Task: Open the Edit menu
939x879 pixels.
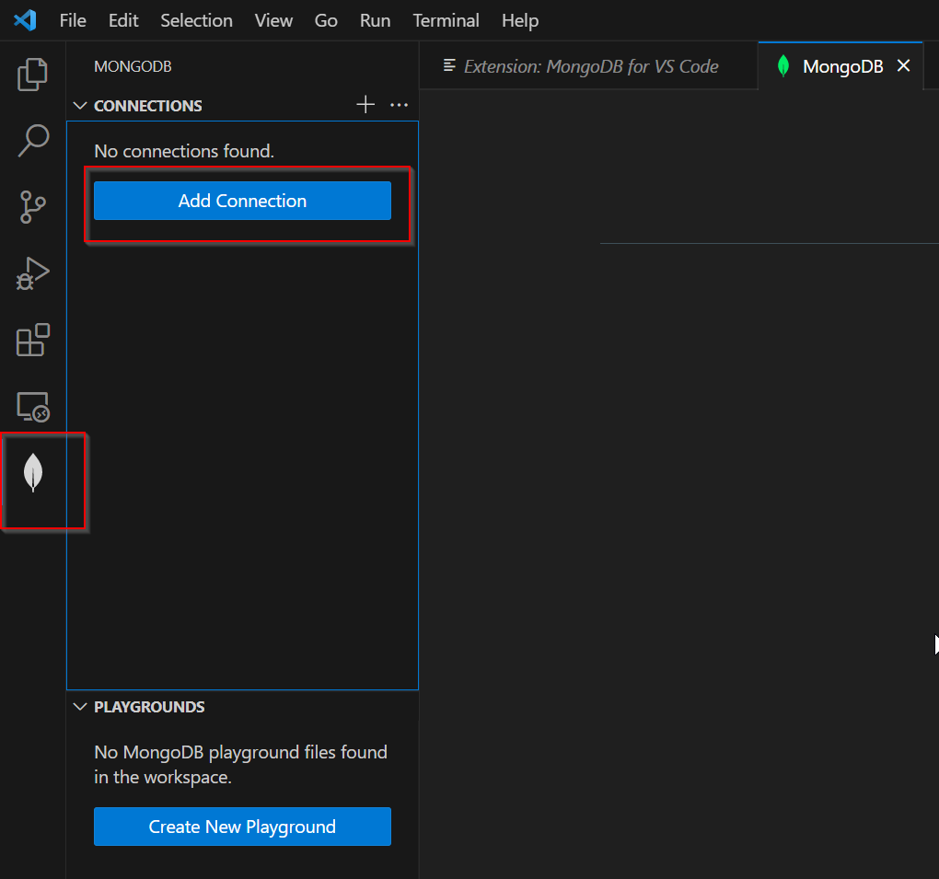Action: [123, 20]
